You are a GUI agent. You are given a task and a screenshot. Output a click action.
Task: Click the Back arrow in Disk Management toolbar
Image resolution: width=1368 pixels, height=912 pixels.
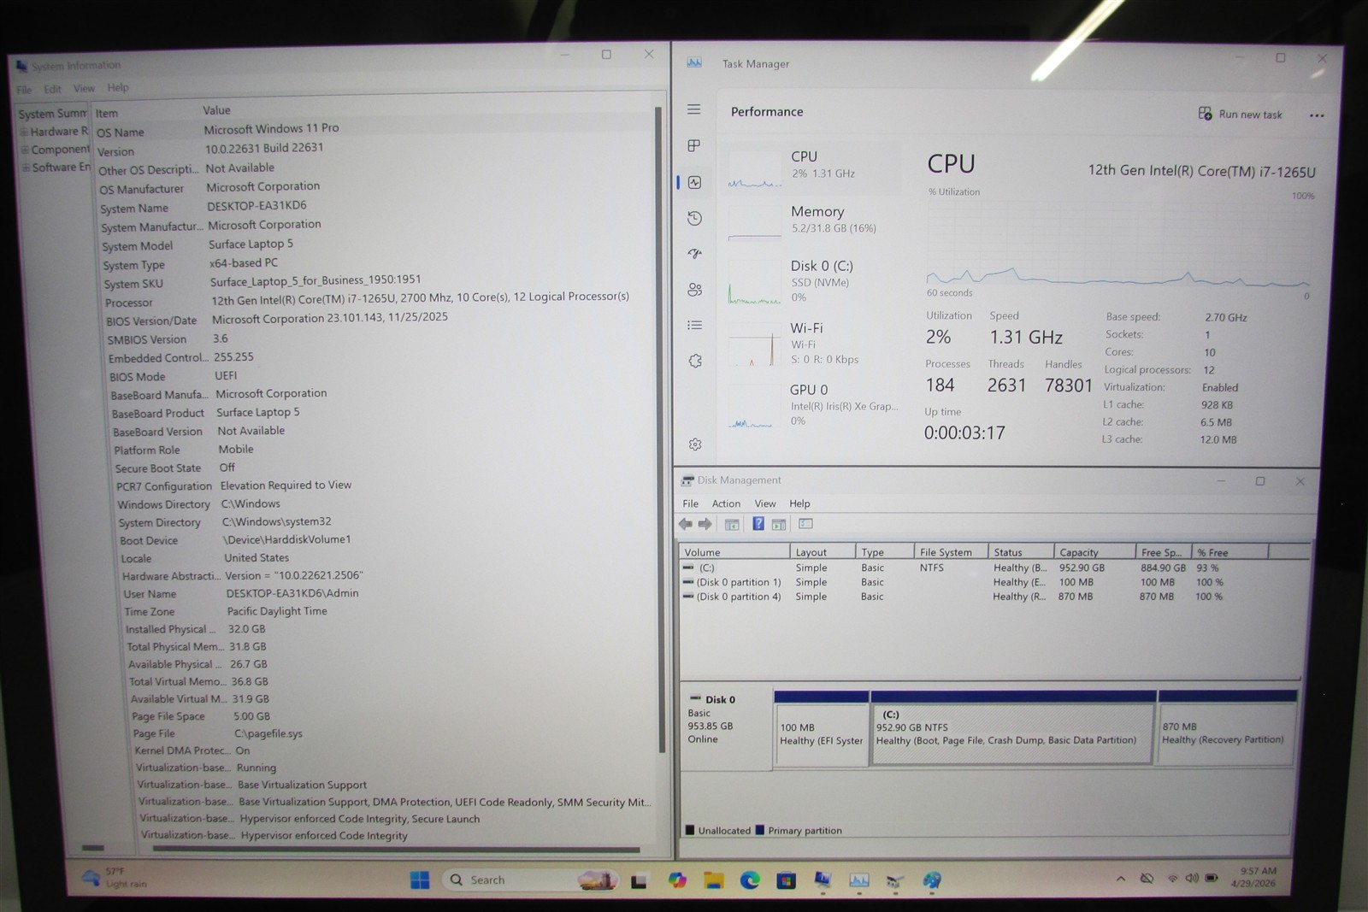click(686, 524)
